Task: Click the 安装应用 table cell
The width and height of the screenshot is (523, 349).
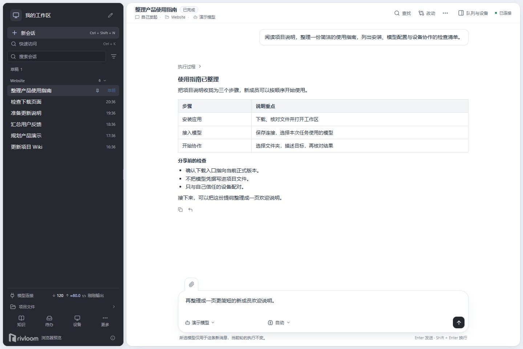Action: pyautogui.click(x=215, y=119)
